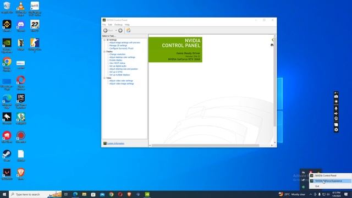Select Set up multiple displays task
The height and width of the screenshot is (198, 352).
(119, 75)
